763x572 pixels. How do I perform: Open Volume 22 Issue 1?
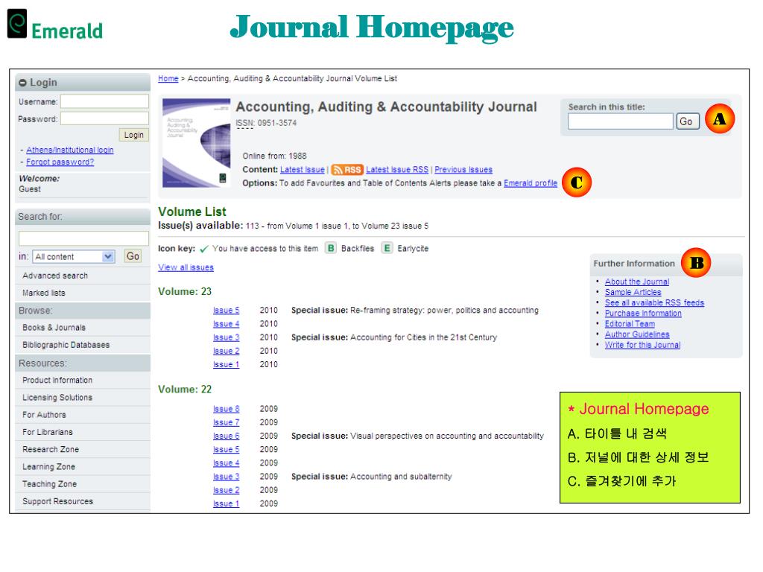pyautogui.click(x=227, y=504)
